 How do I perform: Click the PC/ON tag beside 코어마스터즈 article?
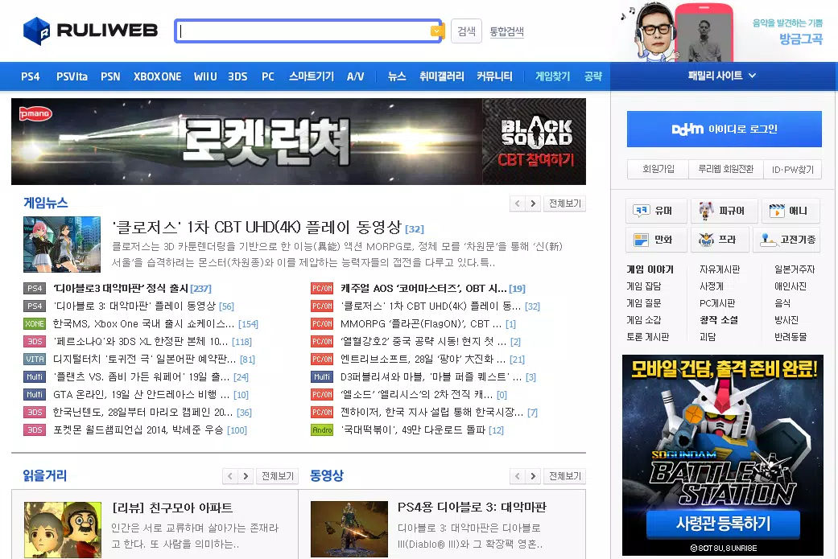(x=322, y=288)
